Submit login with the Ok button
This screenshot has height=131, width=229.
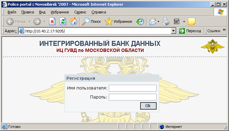tap(148, 106)
